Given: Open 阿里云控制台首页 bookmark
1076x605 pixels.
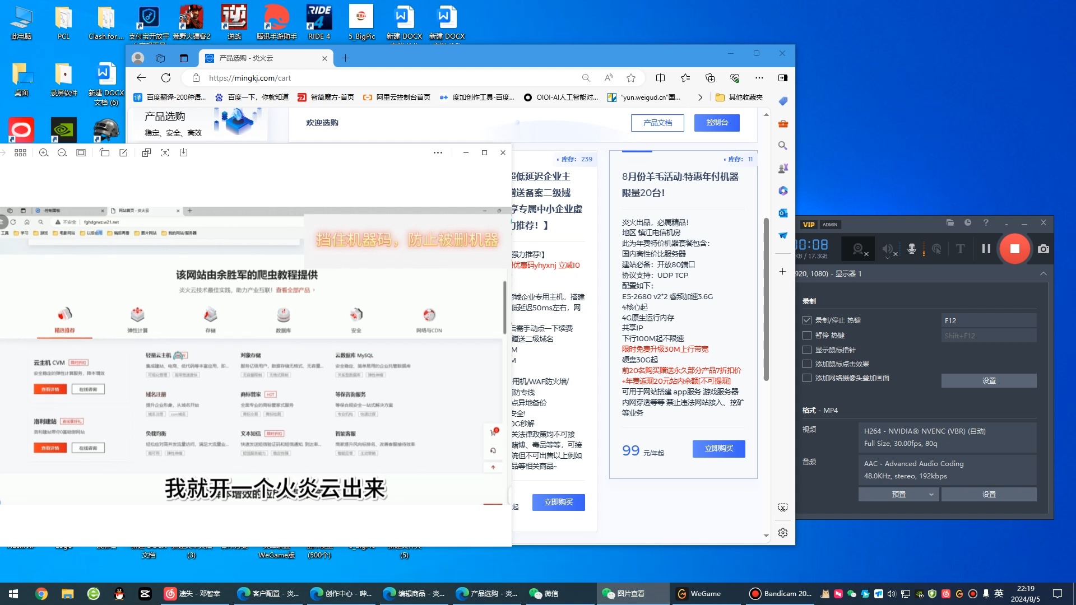Looking at the screenshot, I should (397, 97).
